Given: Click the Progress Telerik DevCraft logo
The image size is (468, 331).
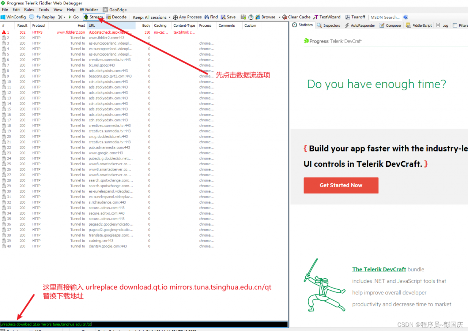Looking at the screenshot, I should 333,41.
